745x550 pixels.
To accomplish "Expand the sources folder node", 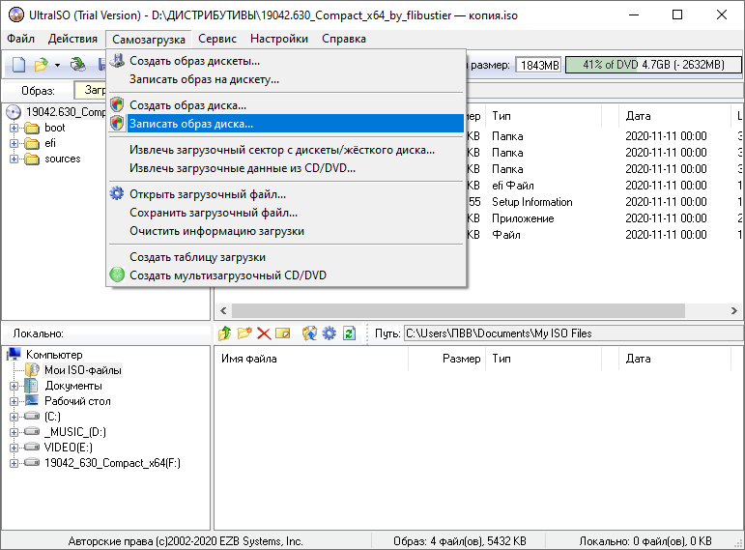I will 14,159.
